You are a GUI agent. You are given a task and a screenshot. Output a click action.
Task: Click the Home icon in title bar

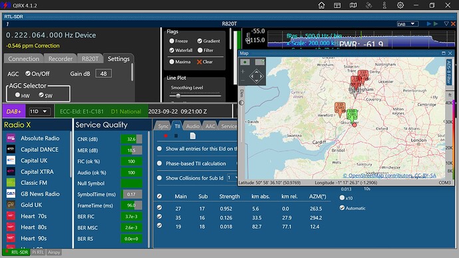(321, 5)
